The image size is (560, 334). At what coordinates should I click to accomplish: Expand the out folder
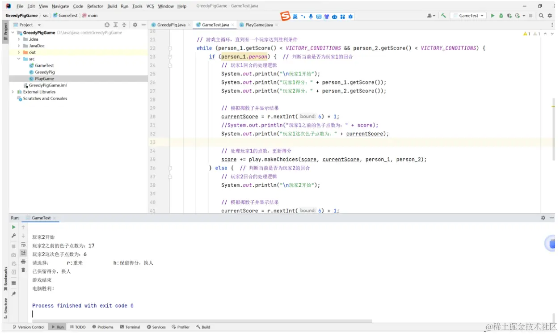point(19,52)
